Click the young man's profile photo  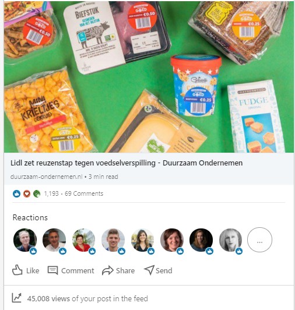pyautogui.click(x=113, y=240)
